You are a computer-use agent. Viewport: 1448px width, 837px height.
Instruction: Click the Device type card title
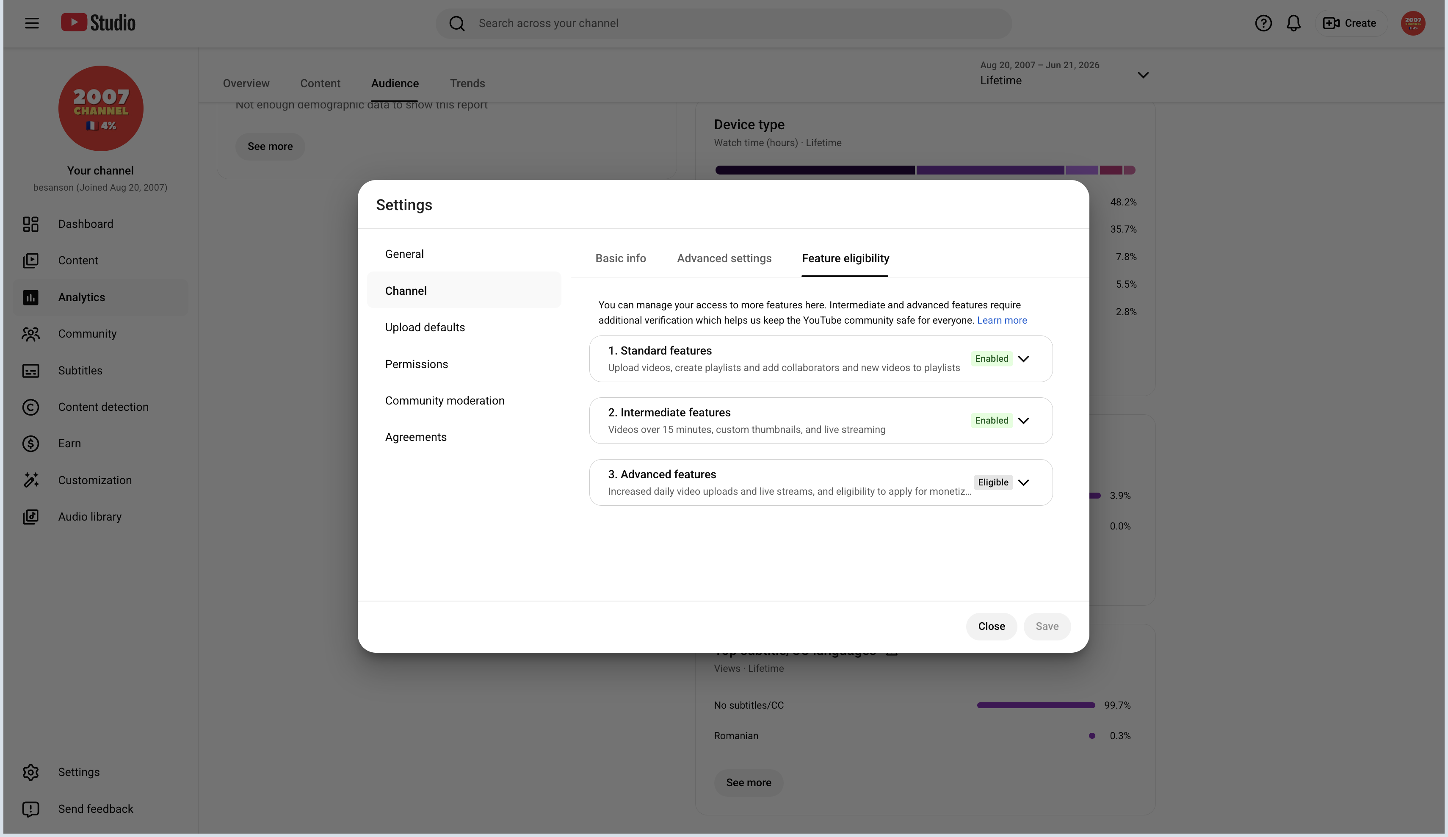(749, 125)
